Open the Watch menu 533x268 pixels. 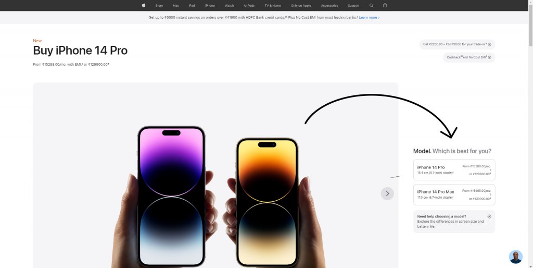(229, 5)
